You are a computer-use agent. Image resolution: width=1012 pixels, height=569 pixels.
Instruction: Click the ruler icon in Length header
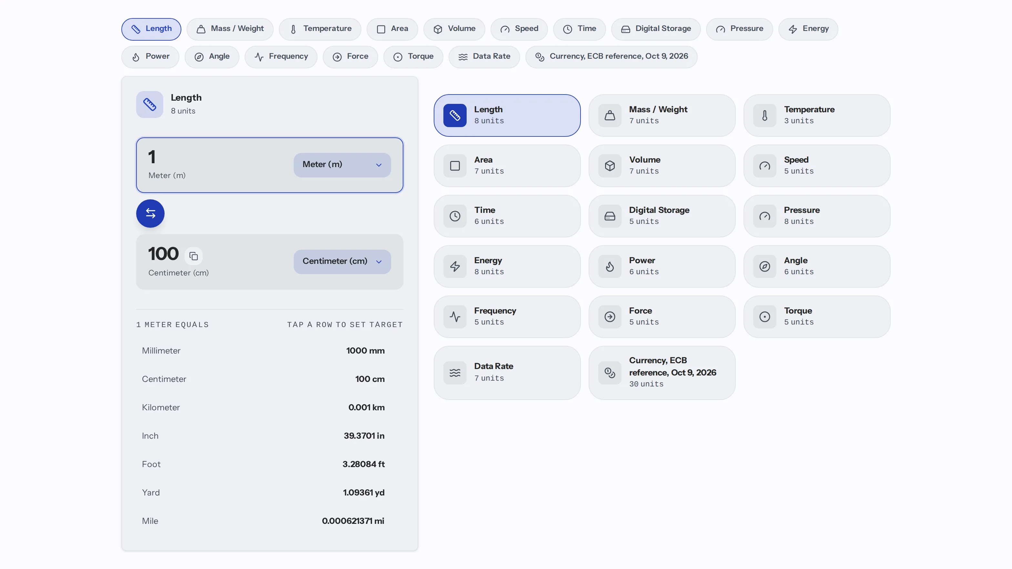[150, 105]
